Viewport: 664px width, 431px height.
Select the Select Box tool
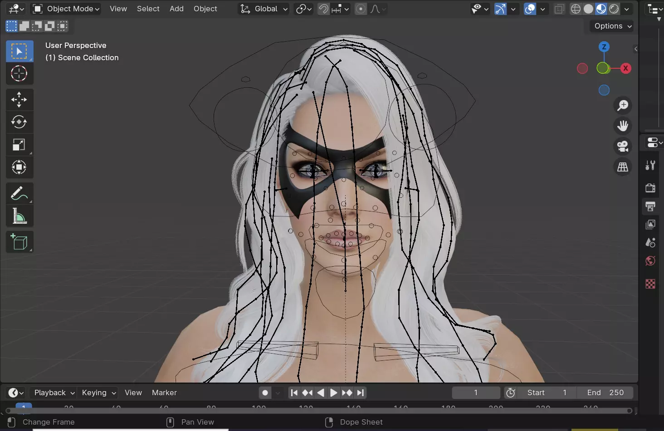(19, 51)
